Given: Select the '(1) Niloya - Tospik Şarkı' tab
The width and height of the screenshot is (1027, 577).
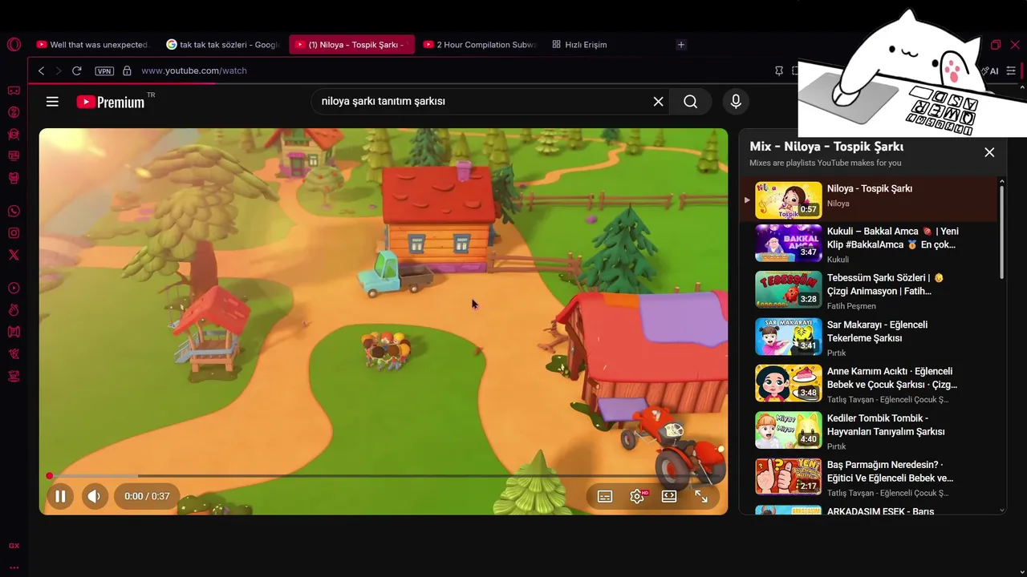Looking at the screenshot, I should tap(352, 45).
